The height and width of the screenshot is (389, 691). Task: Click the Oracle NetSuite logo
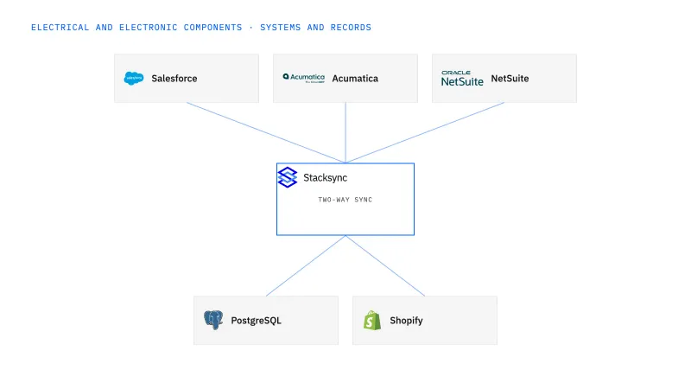(462, 78)
